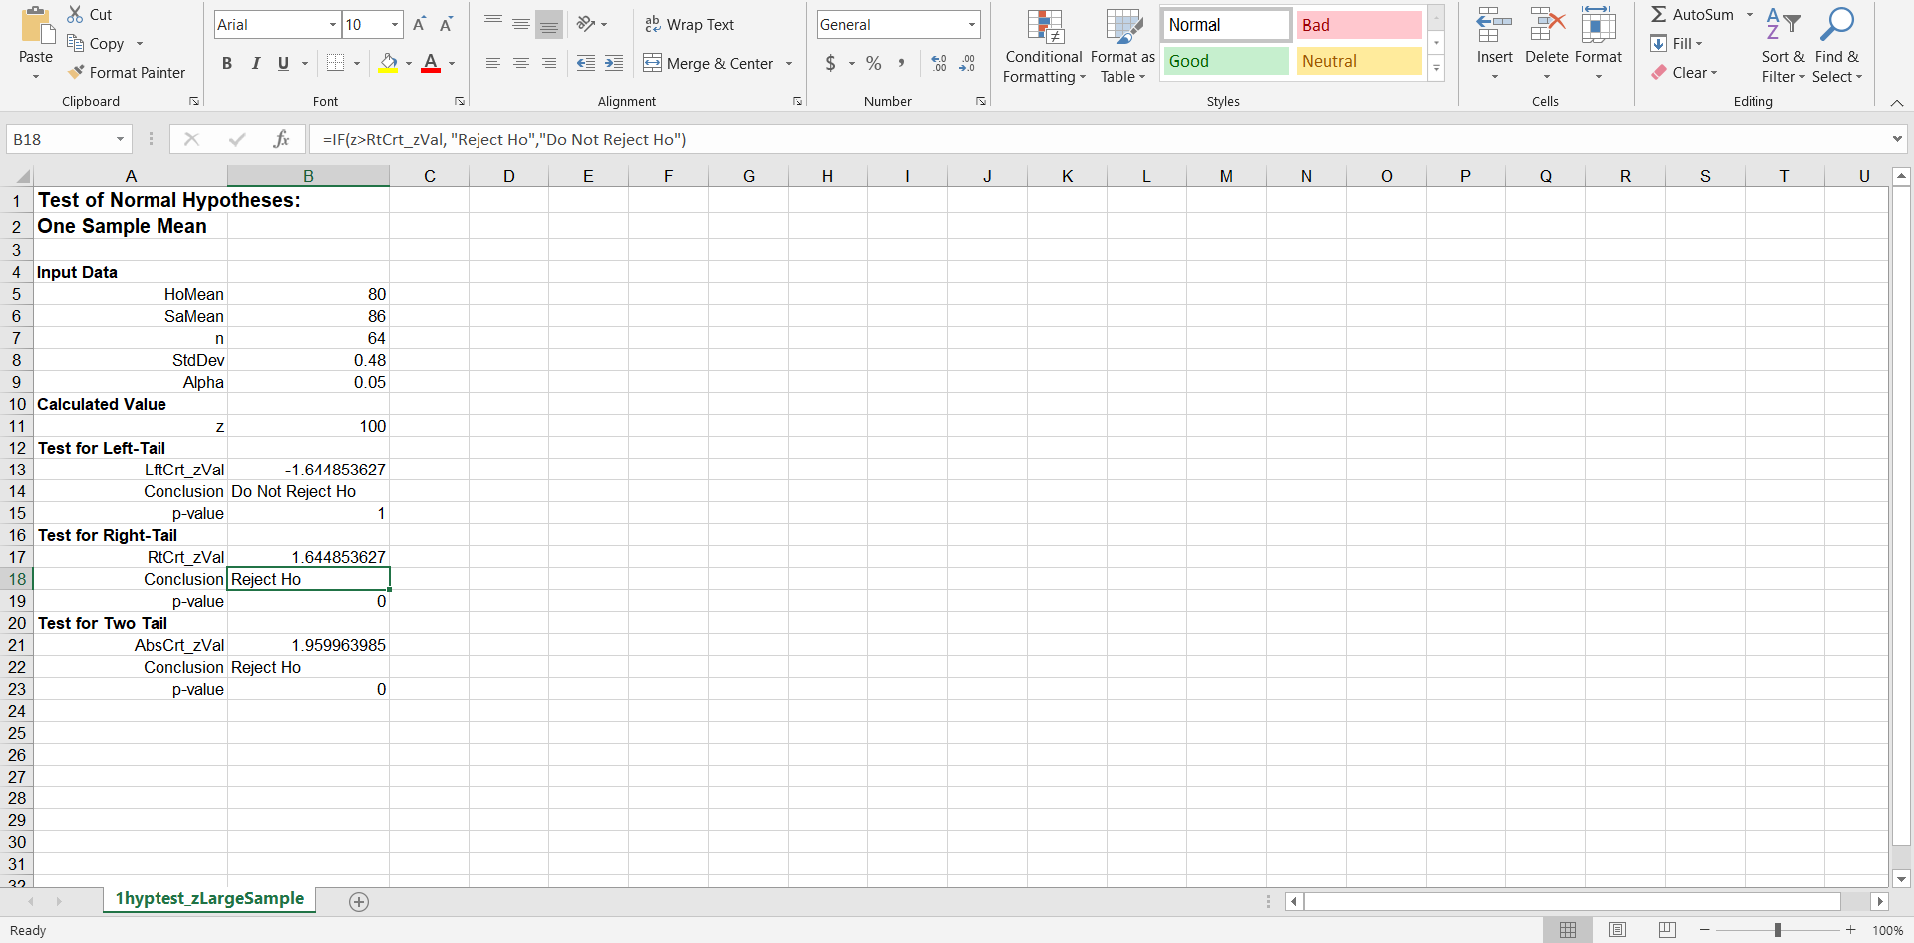The image size is (1914, 943).
Task: Apply Percent Style format
Action: 874,63
